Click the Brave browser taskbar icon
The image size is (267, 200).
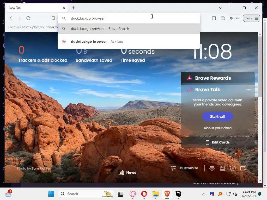(167, 194)
